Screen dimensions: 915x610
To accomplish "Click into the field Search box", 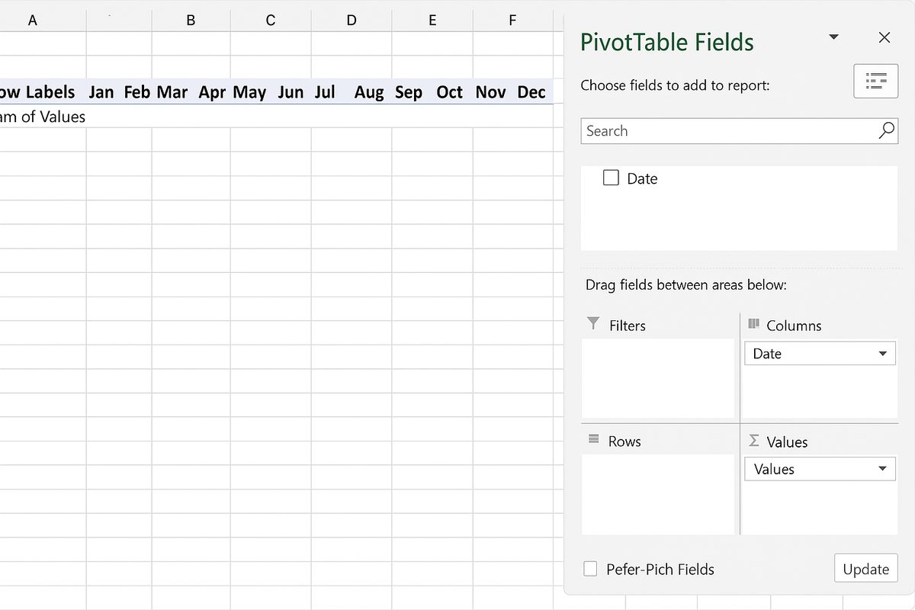I will pyautogui.click(x=739, y=130).
